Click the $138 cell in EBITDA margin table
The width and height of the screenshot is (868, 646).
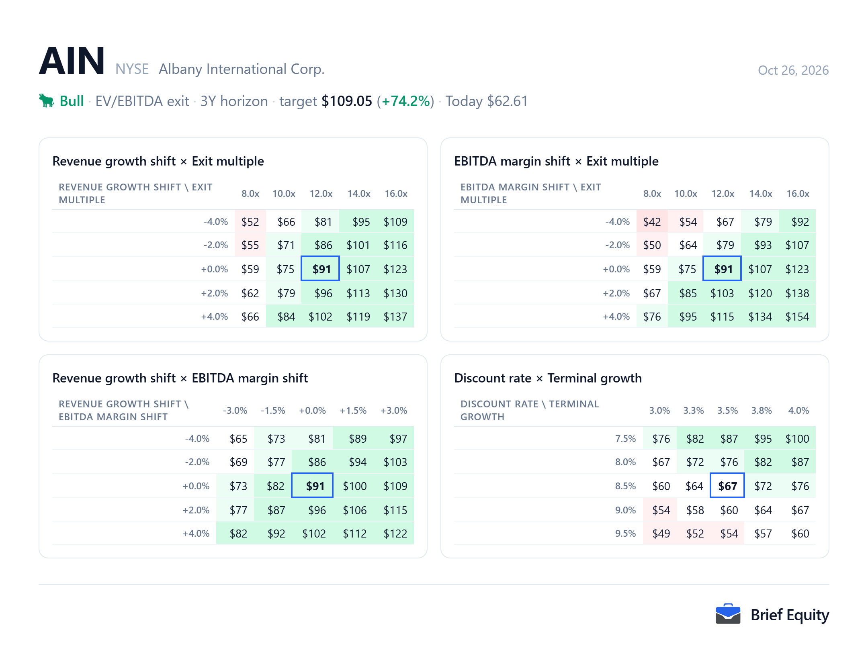tap(797, 293)
